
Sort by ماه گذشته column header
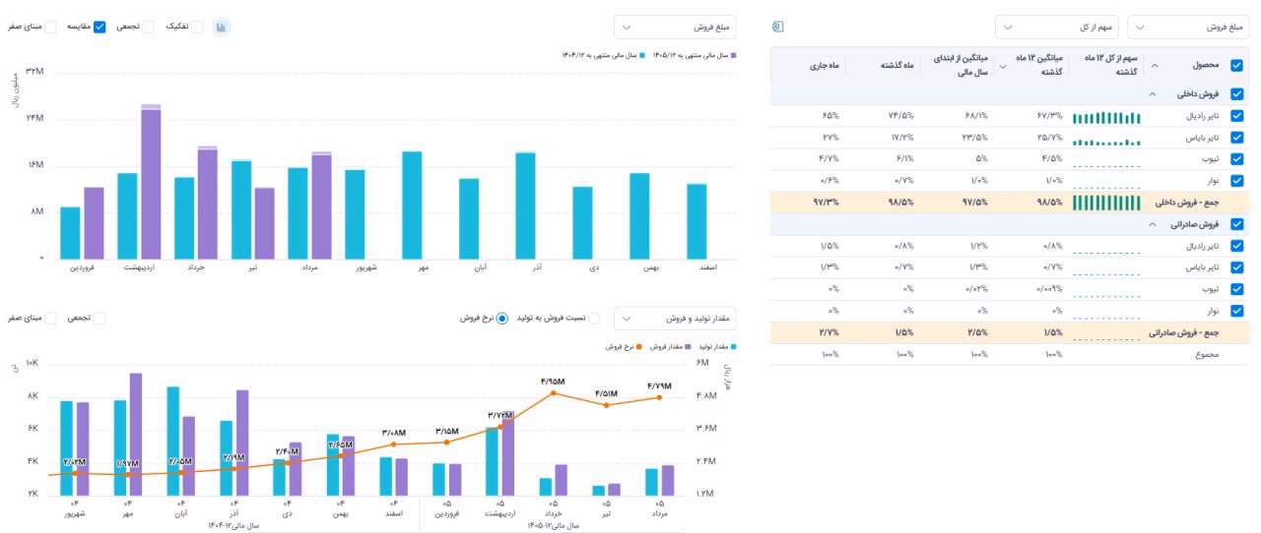click(897, 65)
